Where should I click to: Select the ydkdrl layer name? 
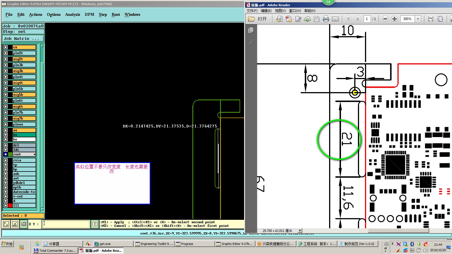pyautogui.click(x=24, y=183)
